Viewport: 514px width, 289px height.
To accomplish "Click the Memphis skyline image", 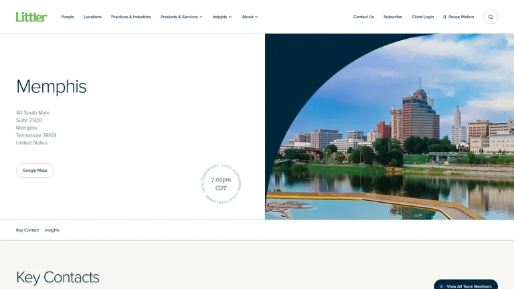I will [x=390, y=126].
